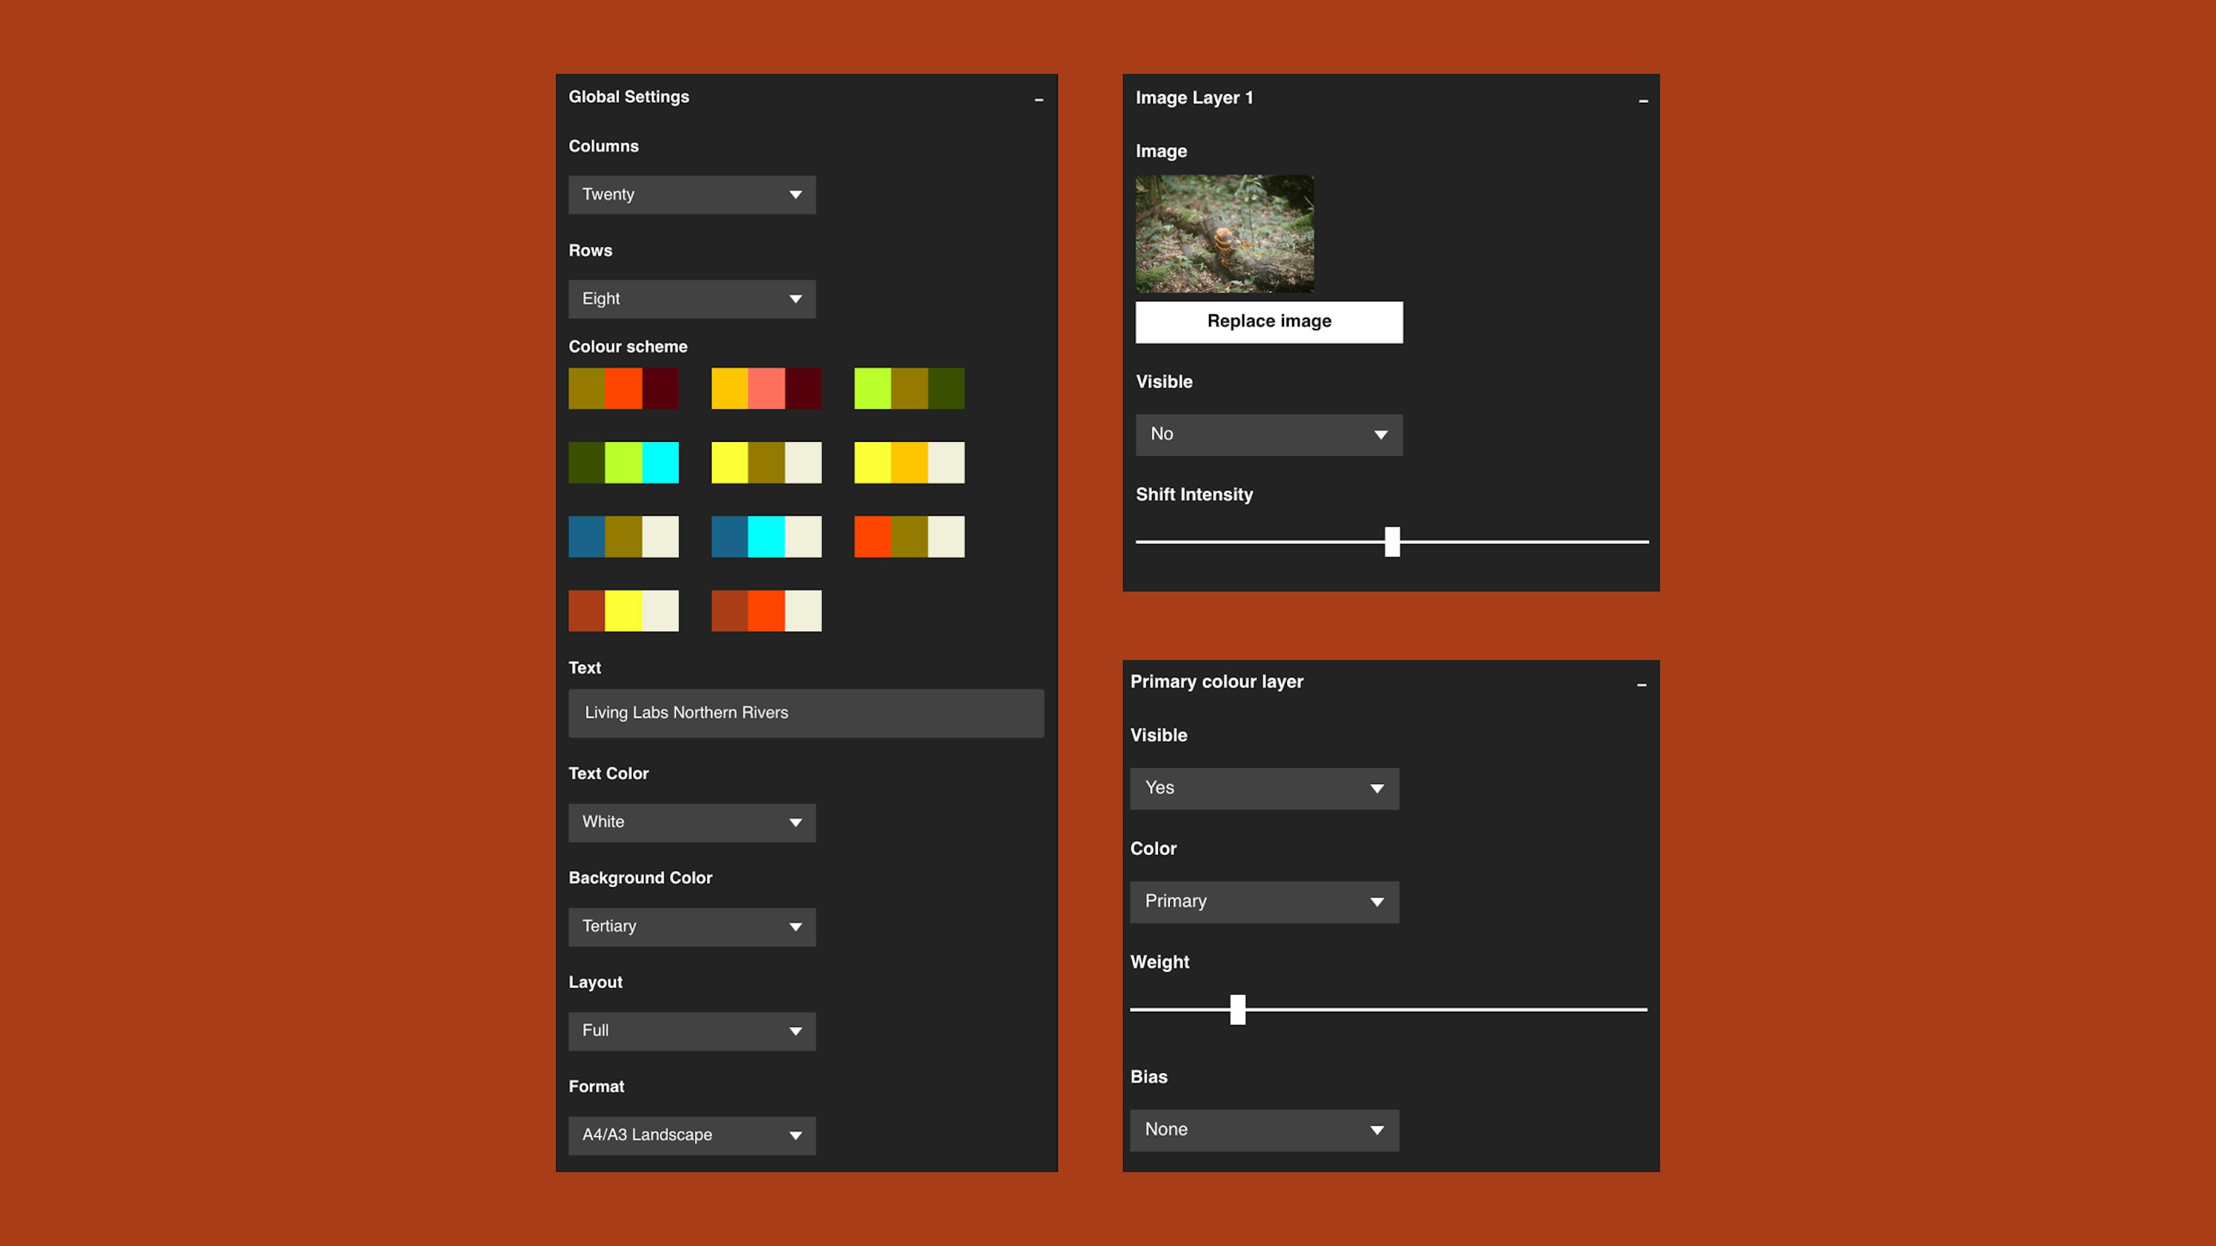Change the Text Color dropdown from White
The image size is (2216, 1246).
coord(692,822)
